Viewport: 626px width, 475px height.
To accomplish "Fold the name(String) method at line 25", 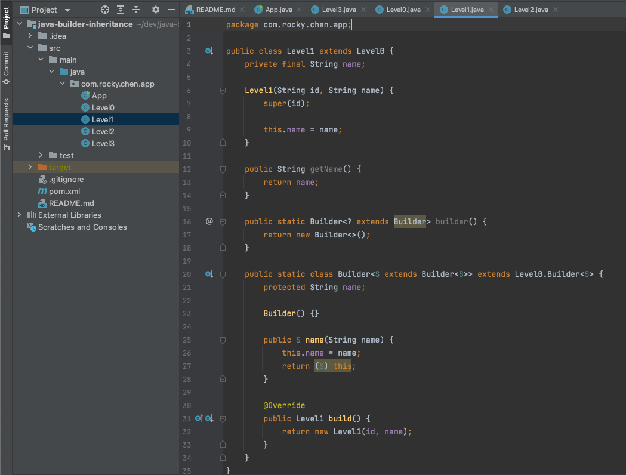I will point(223,340).
